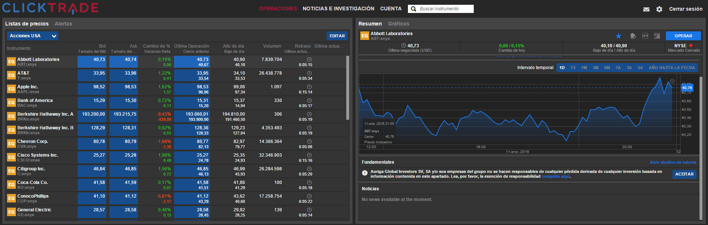Image resolution: width=708 pixels, height=225 pixels.
Task: Click the EQ badge next to Citigroup Inc.
Action: click(x=11, y=171)
